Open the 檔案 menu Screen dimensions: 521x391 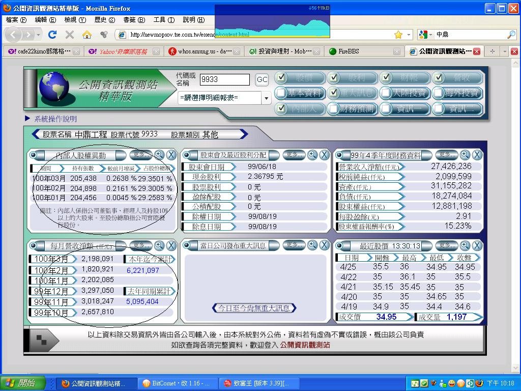point(16,20)
